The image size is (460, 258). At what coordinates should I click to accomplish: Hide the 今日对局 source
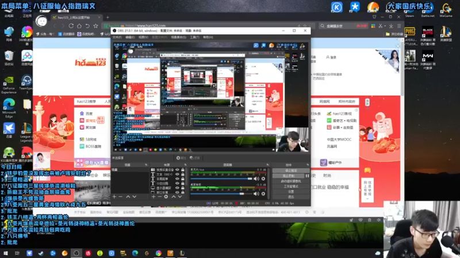pos(177,183)
